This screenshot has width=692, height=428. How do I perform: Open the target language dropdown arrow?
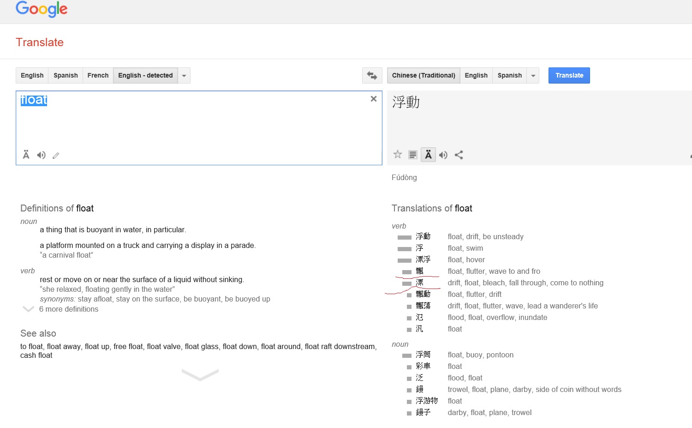(533, 76)
